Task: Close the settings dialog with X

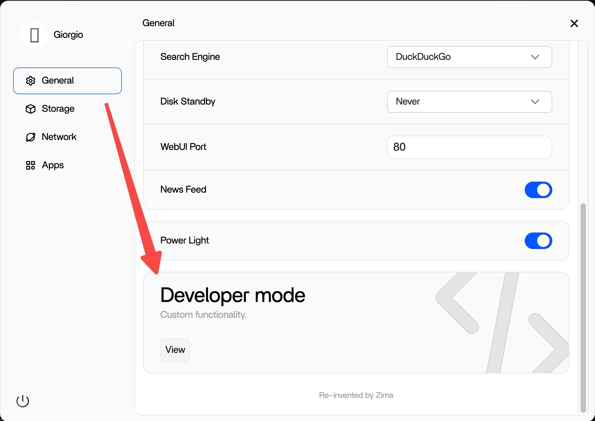Action: tap(574, 23)
